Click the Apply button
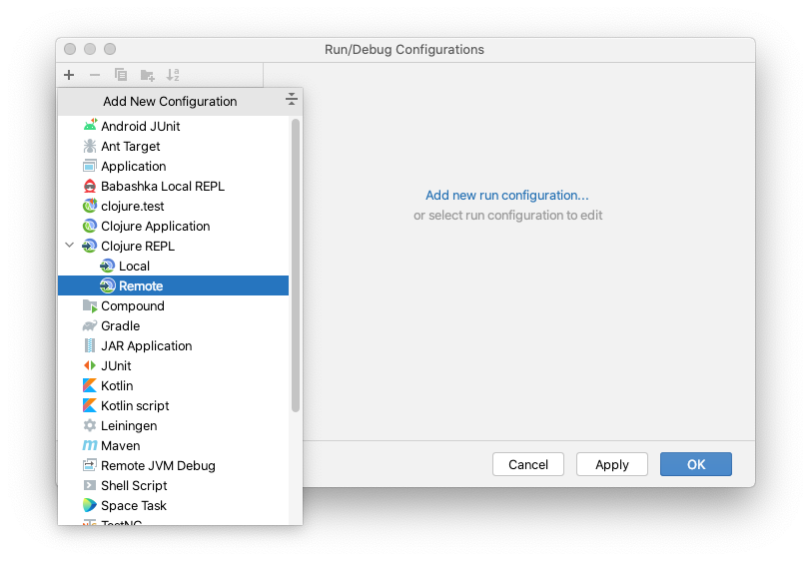The height and width of the screenshot is (561, 811). click(612, 464)
